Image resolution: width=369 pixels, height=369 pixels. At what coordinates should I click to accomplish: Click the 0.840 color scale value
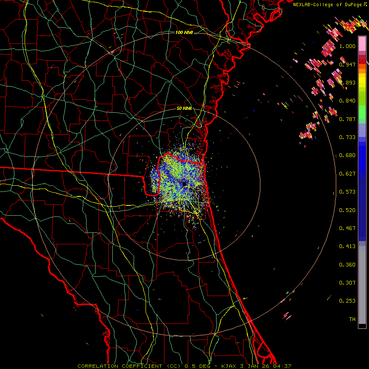347,101
